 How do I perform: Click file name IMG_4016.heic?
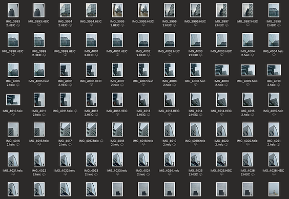click(39, 141)
